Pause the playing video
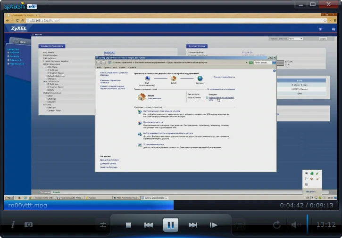This screenshot has width=342, height=238. coord(171,225)
